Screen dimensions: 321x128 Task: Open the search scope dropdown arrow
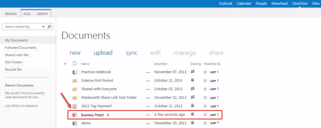tap(43, 27)
